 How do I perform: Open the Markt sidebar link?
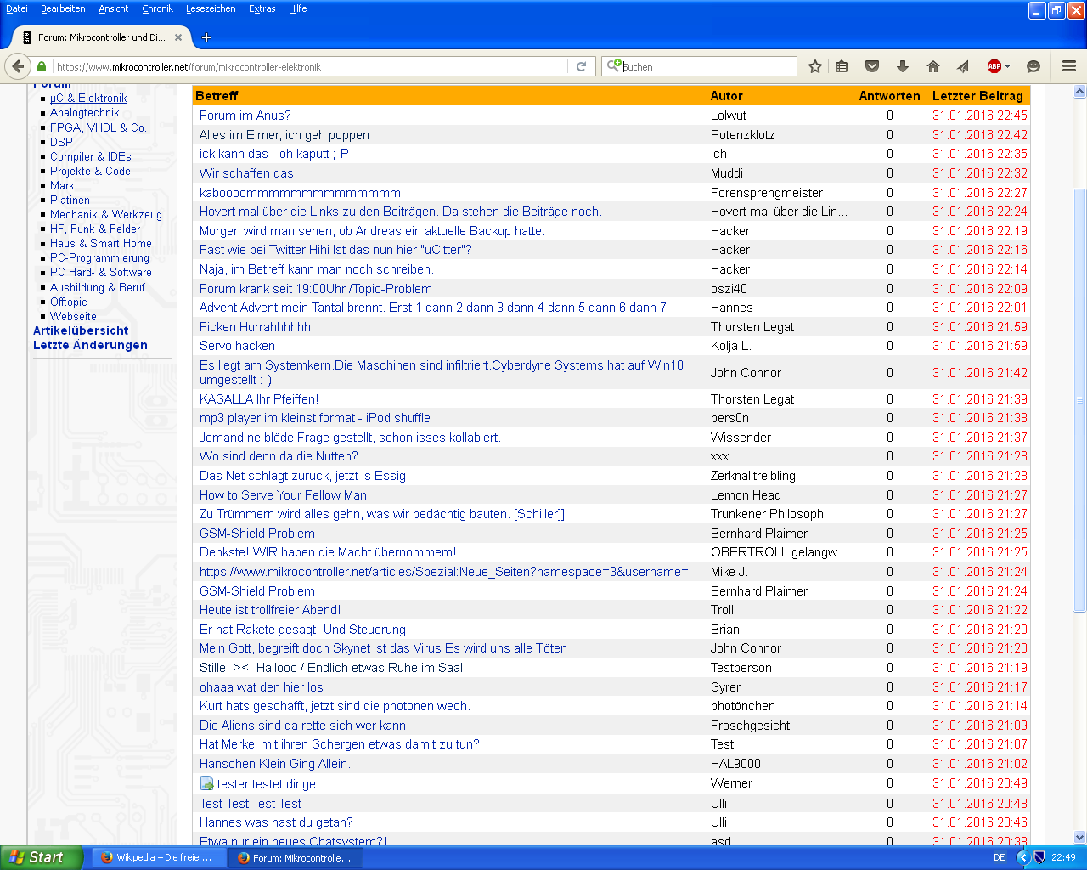(x=64, y=185)
